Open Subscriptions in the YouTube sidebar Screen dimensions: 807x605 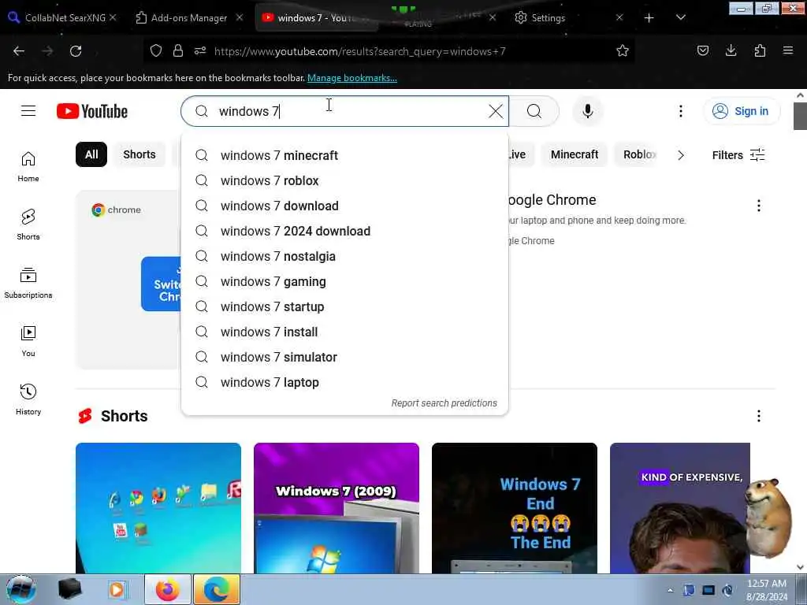(28, 283)
